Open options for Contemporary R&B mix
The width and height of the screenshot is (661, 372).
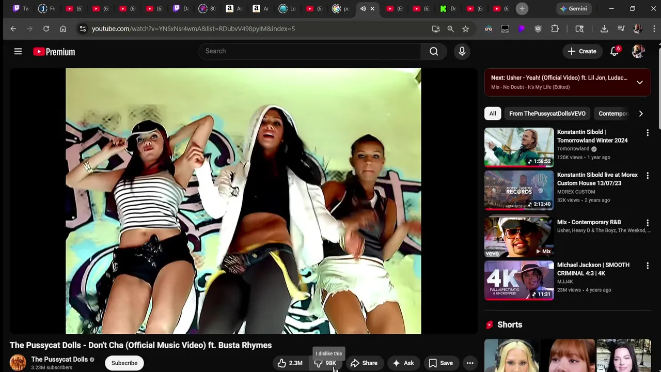click(648, 223)
